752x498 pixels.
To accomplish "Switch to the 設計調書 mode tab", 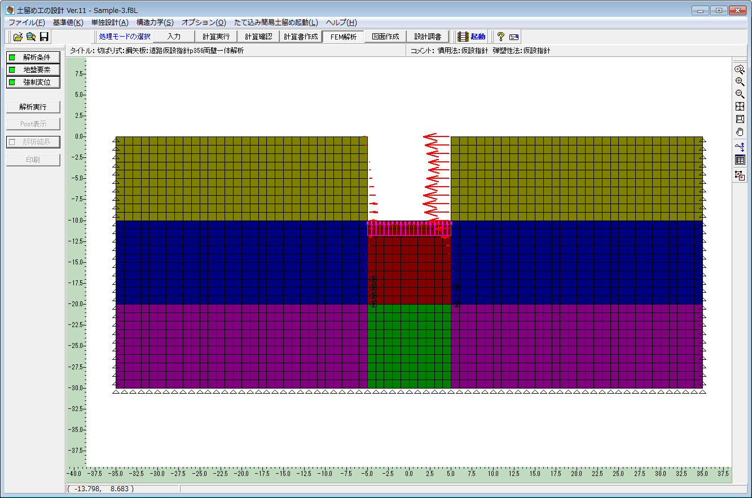I will (428, 37).
